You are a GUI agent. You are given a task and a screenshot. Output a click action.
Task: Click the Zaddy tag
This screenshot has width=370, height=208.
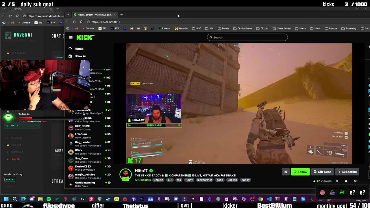click(x=245, y=180)
